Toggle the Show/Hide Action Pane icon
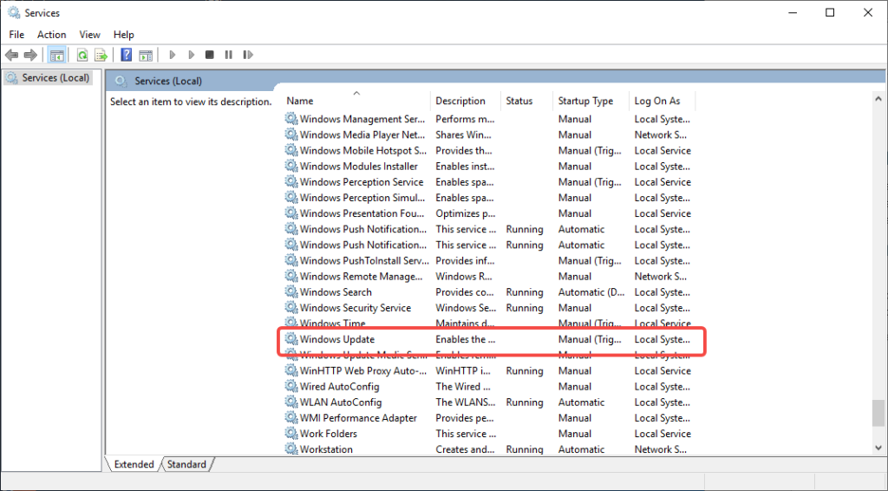 click(146, 55)
